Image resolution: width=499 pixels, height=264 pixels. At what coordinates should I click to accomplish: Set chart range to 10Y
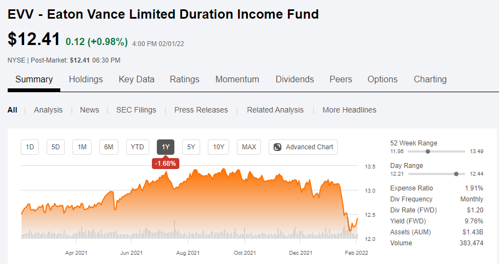point(219,147)
